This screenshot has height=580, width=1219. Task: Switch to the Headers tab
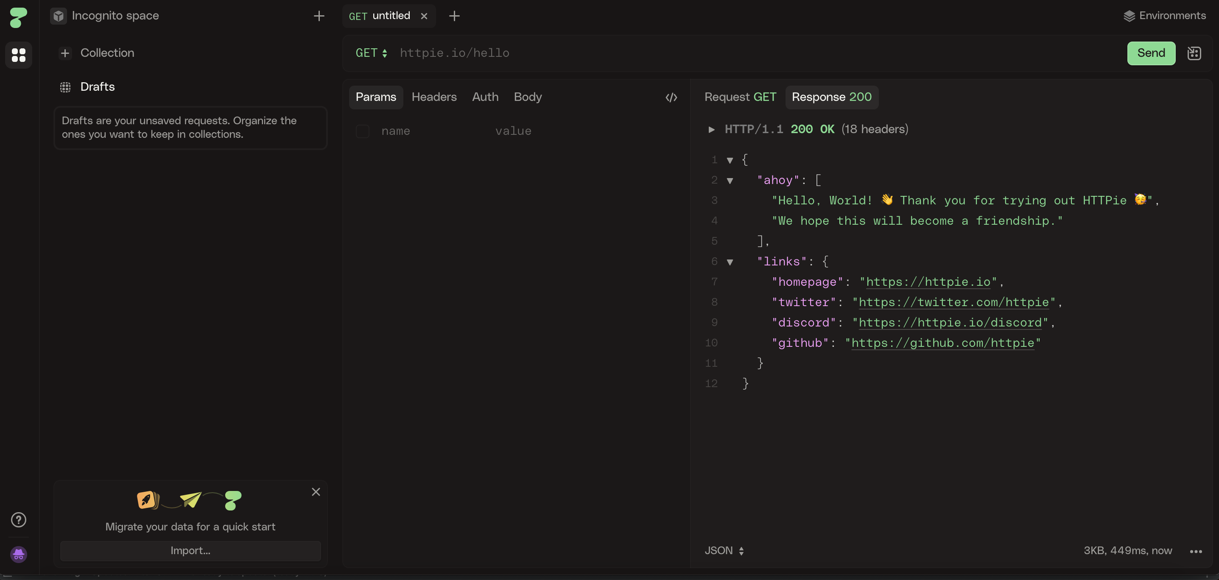click(x=434, y=97)
